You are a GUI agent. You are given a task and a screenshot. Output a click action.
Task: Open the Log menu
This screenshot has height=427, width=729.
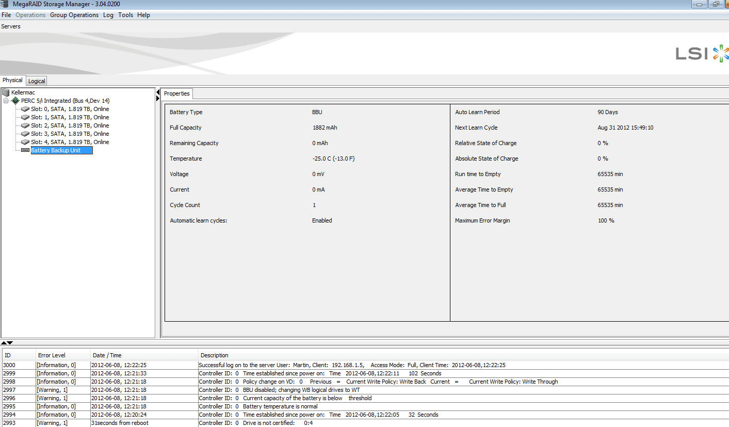pyautogui.click(x=108, y=15)
